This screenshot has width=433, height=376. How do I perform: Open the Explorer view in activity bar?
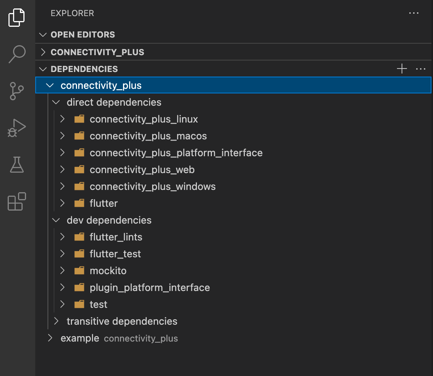[x=17, y=18]
